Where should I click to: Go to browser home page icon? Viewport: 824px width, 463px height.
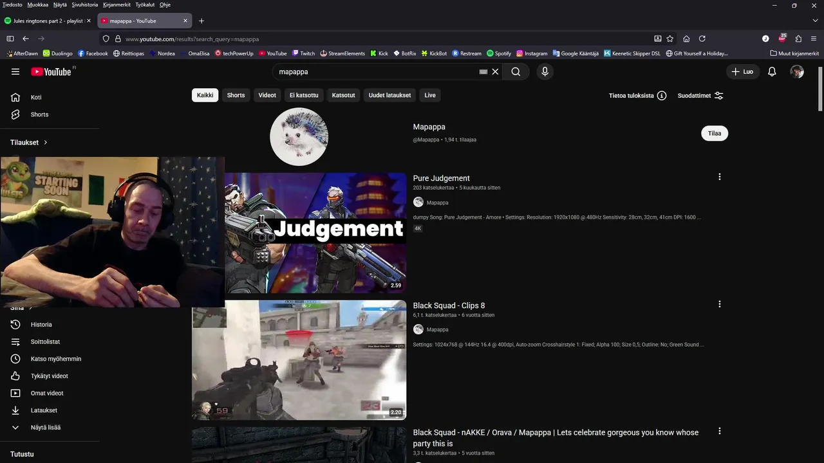tap(686, 39)
